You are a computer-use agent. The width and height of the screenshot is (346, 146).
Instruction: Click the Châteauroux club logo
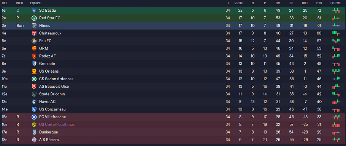tap(34, 33)
